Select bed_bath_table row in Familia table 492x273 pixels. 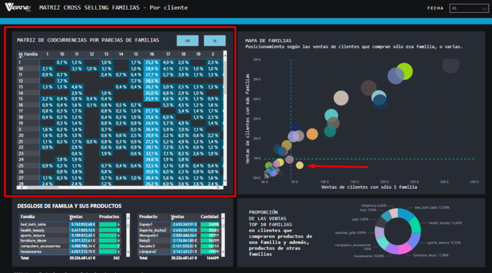38,224
